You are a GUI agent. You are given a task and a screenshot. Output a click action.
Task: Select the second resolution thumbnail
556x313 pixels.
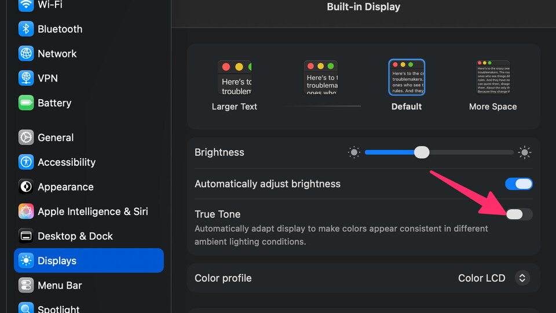point(320,77)
